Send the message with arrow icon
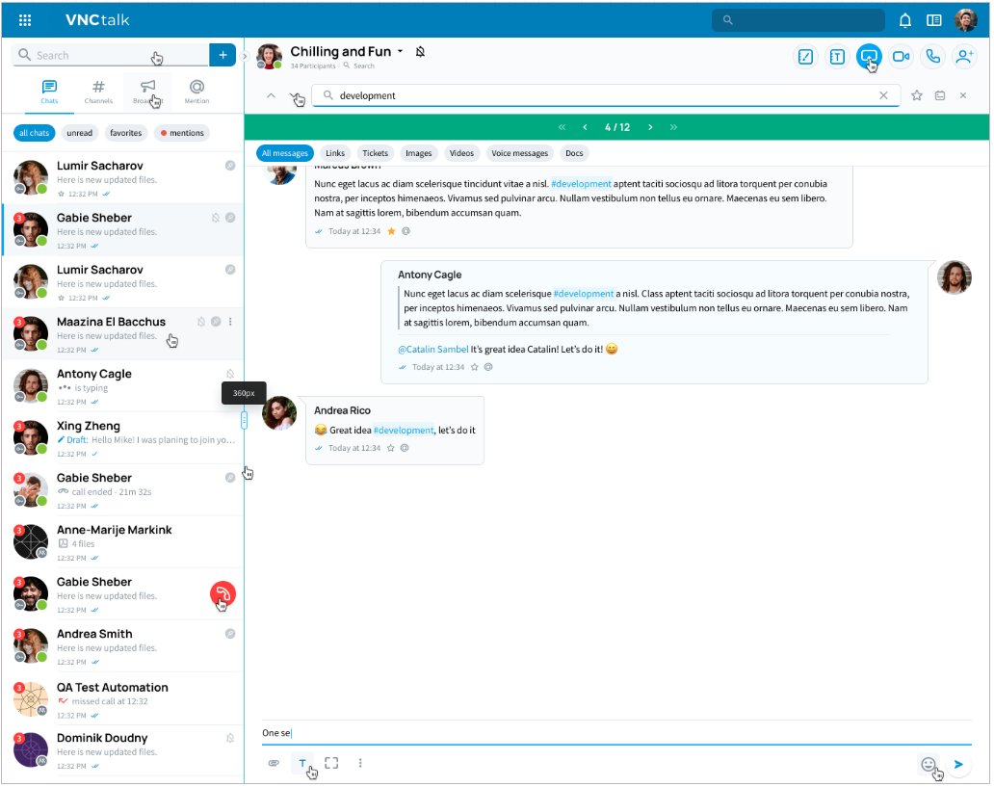Image resolution: width=994 pixels, height=787 pixels. pos(958,764)
